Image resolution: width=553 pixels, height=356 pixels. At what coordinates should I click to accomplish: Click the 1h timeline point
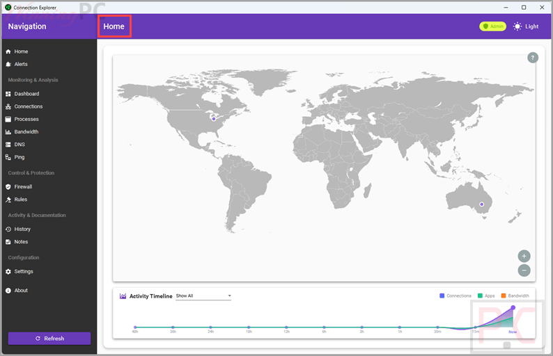[400, 327]
